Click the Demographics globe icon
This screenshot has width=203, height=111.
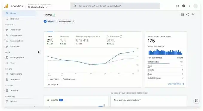pyautogui.click(x=7, y=58)
